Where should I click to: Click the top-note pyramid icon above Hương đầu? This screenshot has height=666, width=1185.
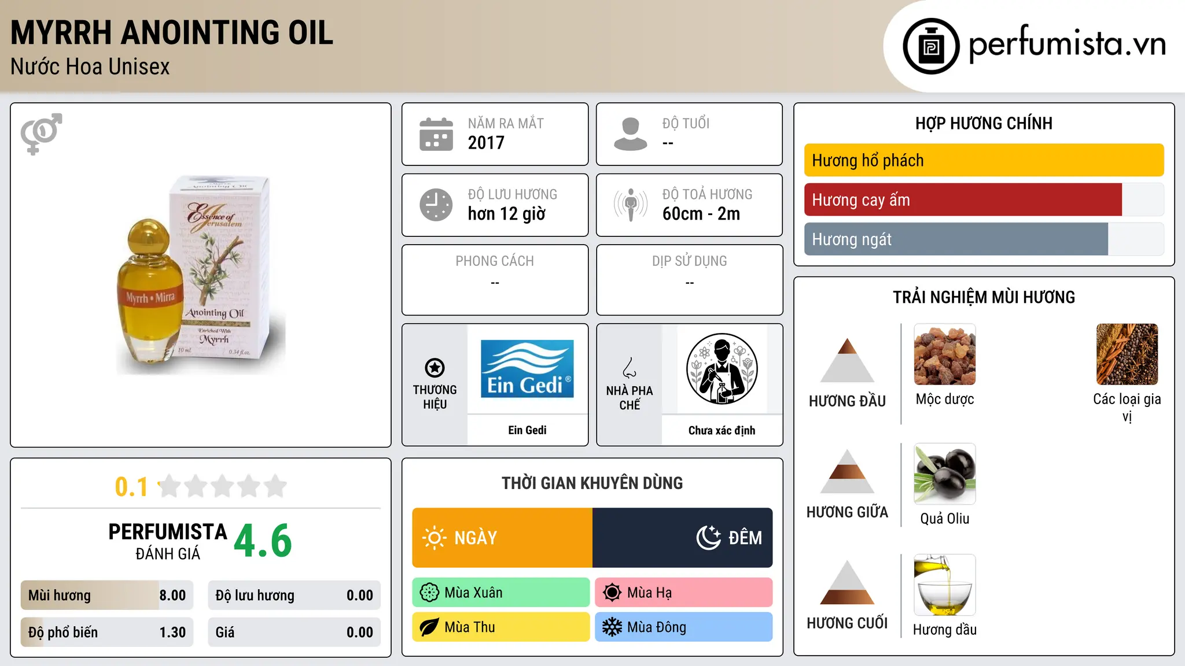847,360
